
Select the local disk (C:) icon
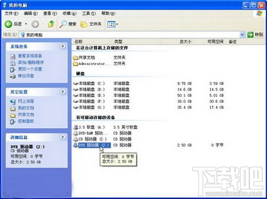click(76, 83)
